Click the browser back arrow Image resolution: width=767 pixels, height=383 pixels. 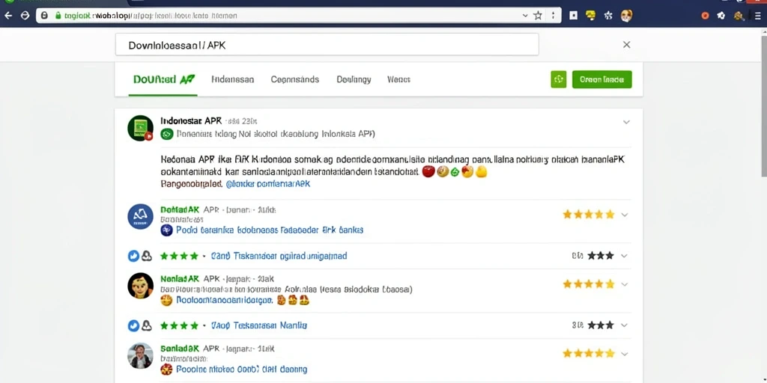point(8,16)
